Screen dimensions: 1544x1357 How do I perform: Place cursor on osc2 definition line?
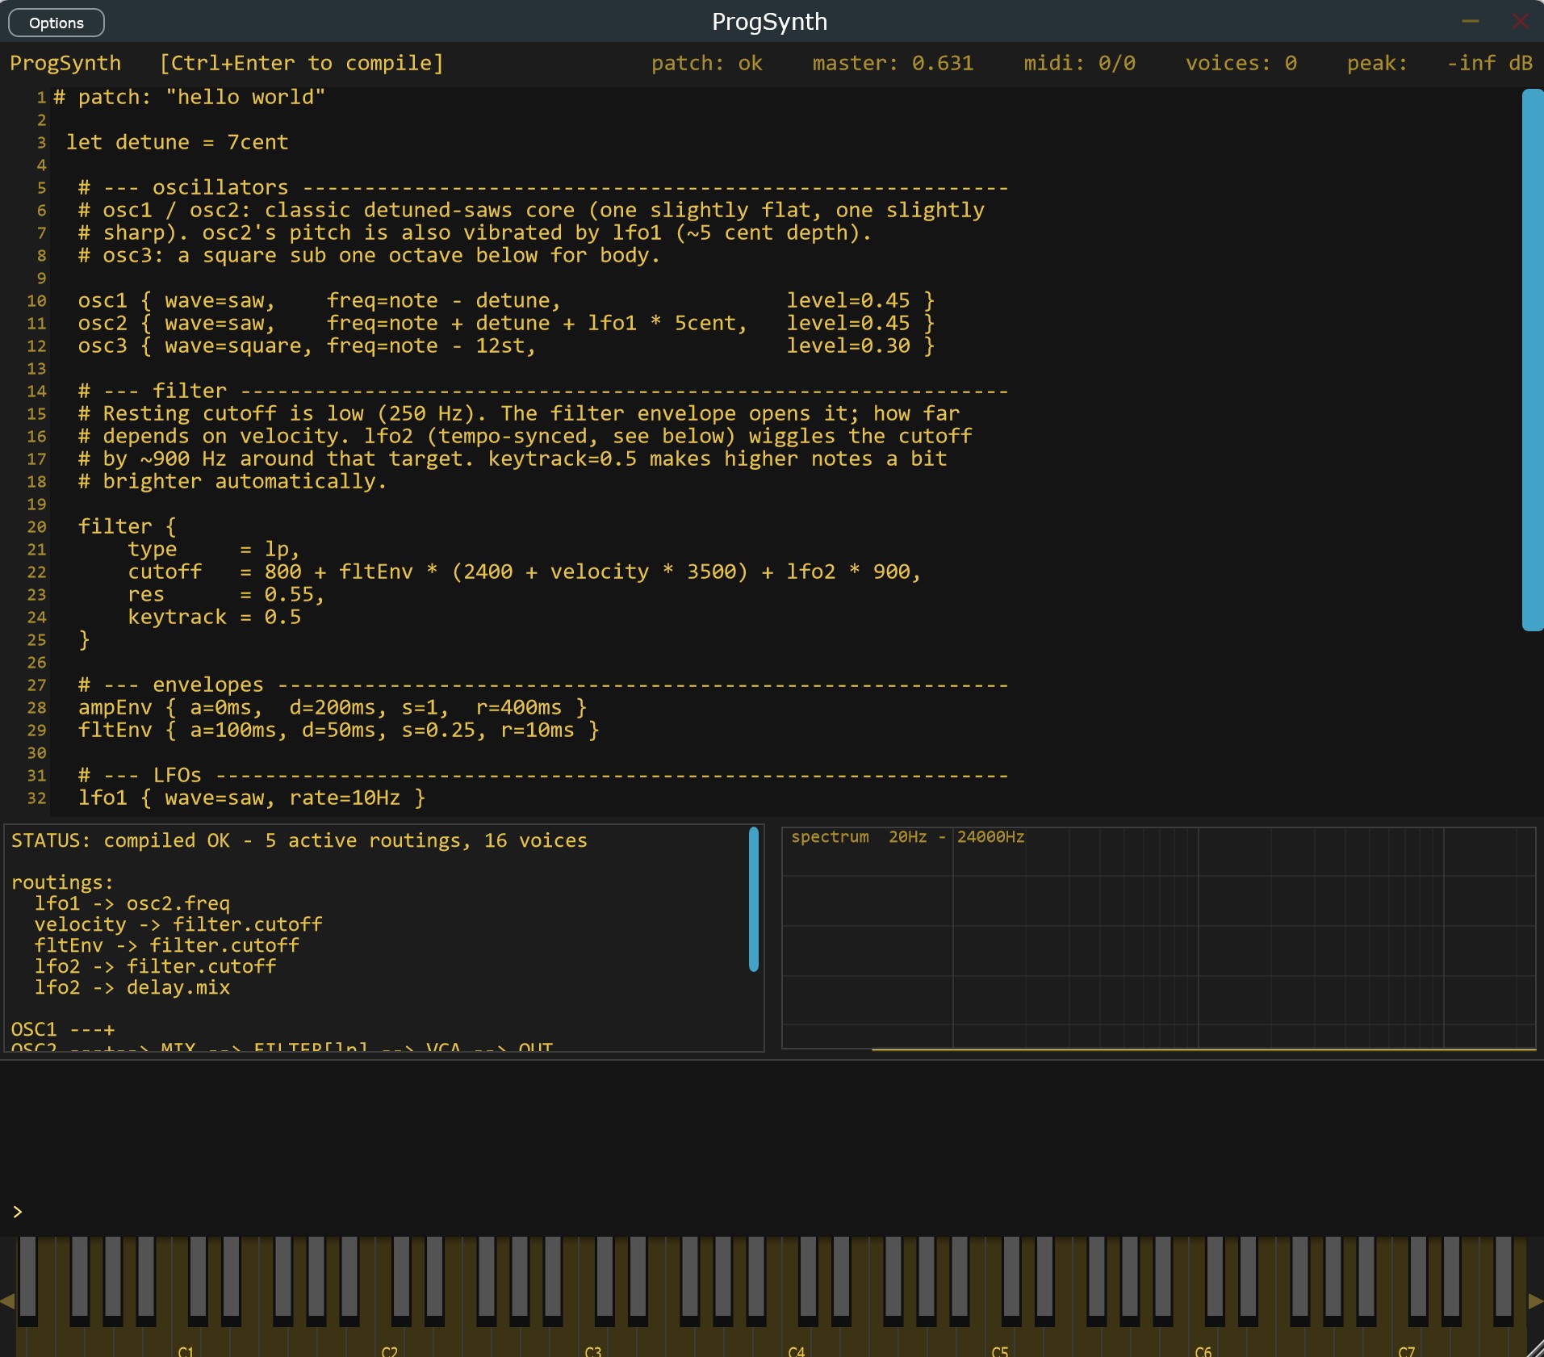point(506,323)
